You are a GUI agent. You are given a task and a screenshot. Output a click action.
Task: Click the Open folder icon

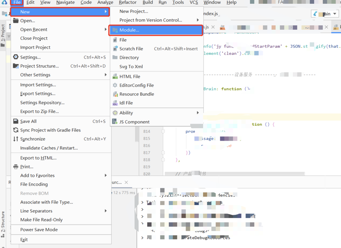(x=16, y=21)
